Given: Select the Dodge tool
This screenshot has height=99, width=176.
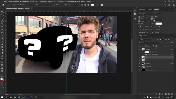Looking at the screenshot, I should [2, 53].
